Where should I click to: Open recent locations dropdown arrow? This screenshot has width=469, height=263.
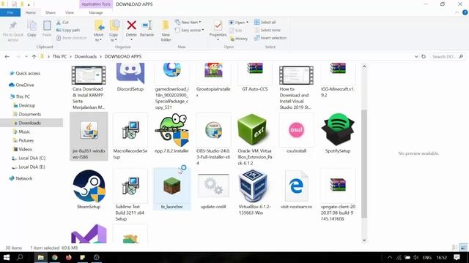coord(26,56)
